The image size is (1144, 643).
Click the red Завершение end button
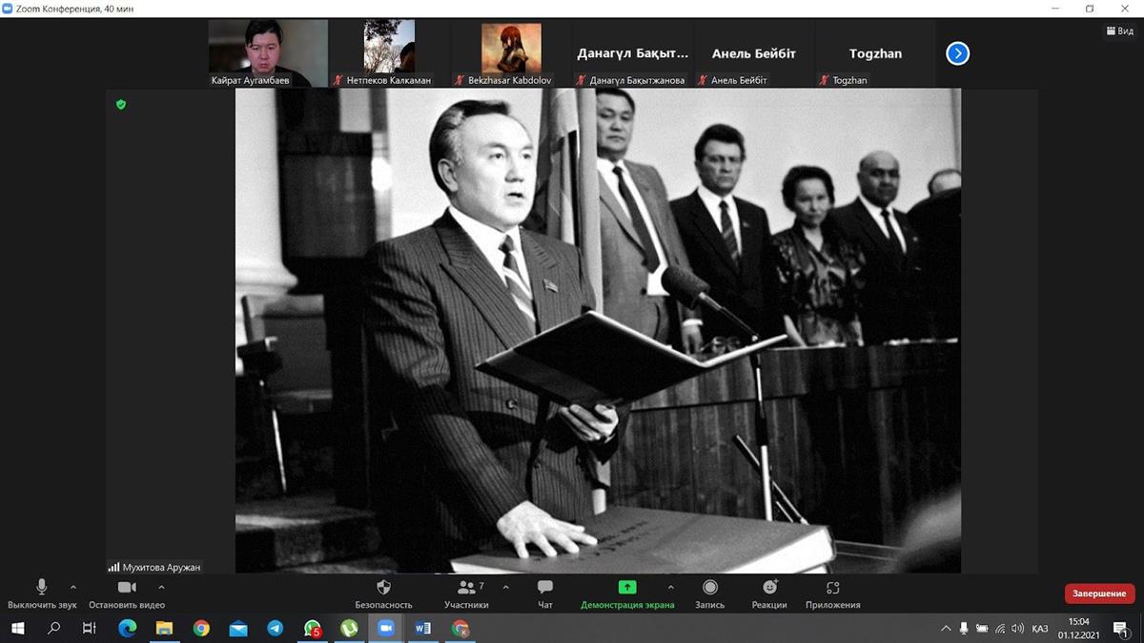click(1099, 593)
